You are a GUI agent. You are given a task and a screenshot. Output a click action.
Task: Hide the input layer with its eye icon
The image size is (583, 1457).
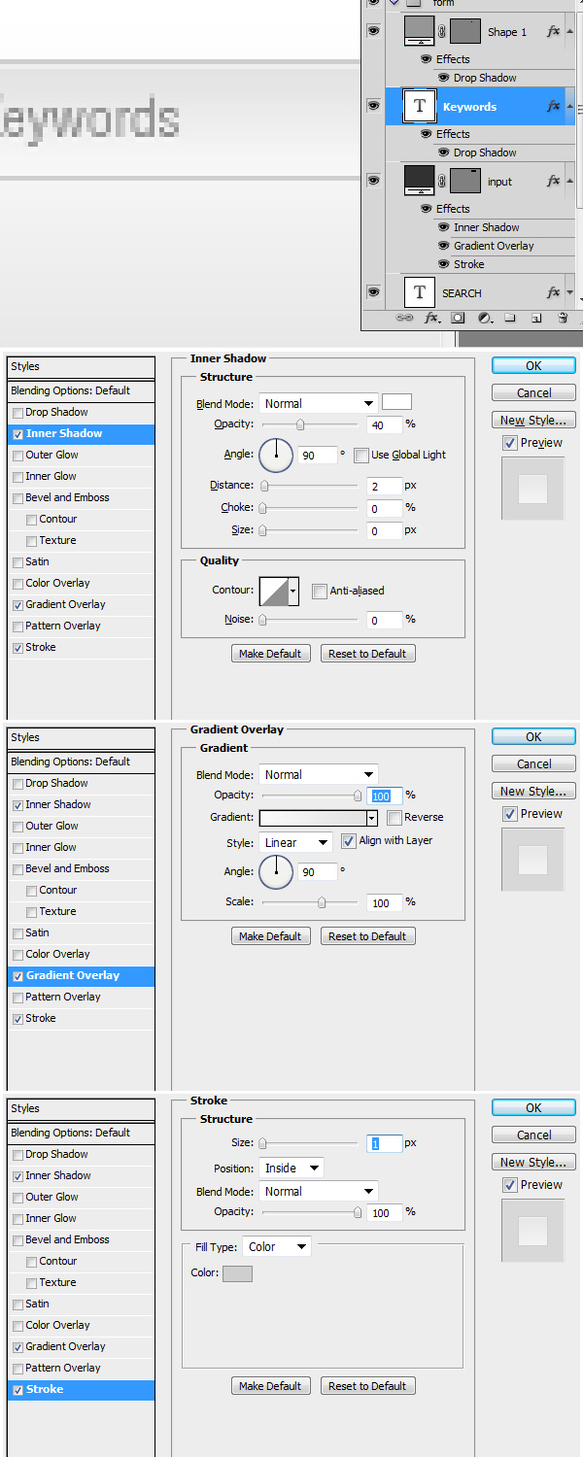[x=373, y=181]
